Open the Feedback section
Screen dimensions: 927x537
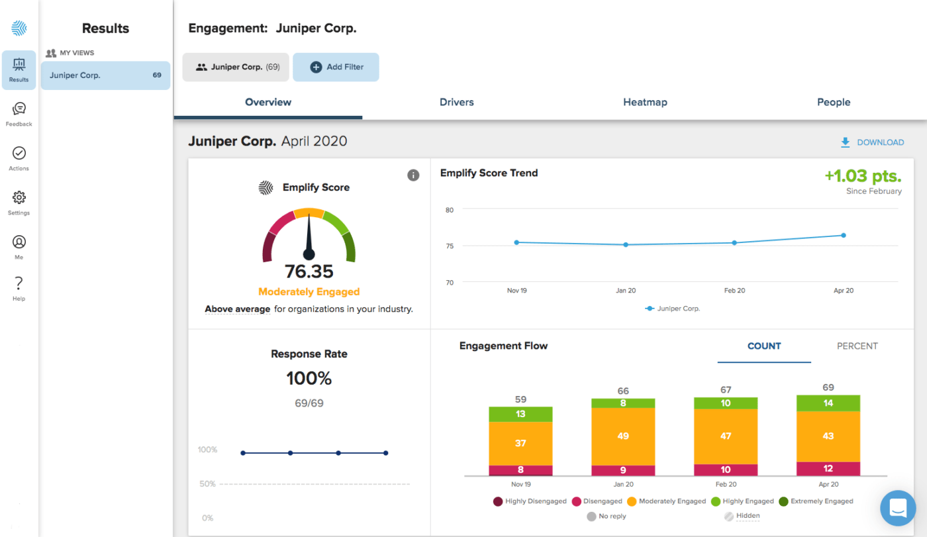tap(19, 114)
